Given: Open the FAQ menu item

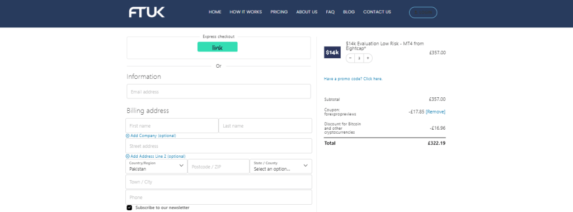Looking at the screenshot, I should pos(330,12).
